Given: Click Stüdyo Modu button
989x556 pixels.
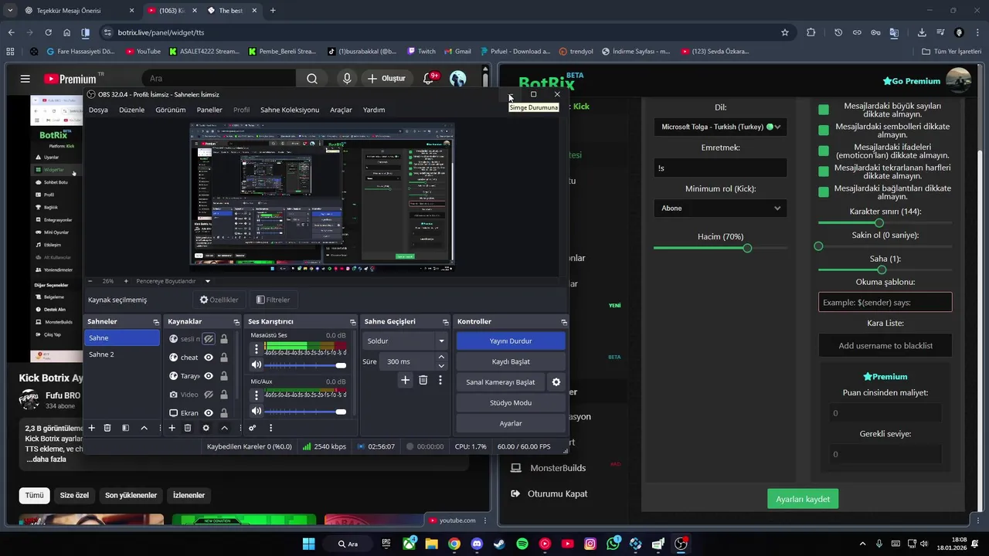Looking at the screenshot, I should 511,402.
